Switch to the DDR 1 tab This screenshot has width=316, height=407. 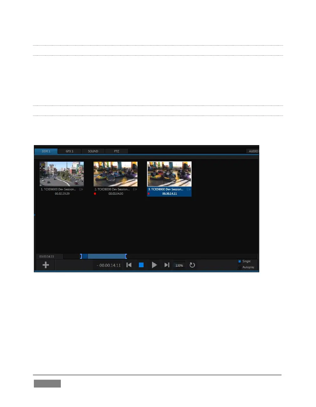tap(46, 151)
